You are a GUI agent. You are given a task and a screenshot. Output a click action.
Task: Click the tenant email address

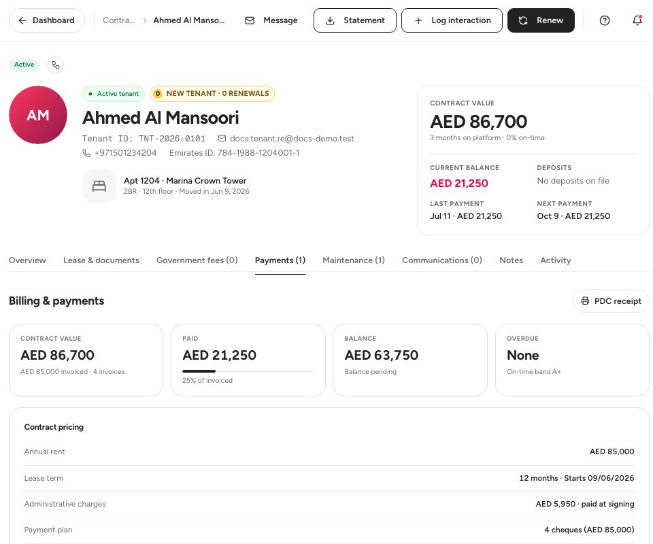coord(292,139)
